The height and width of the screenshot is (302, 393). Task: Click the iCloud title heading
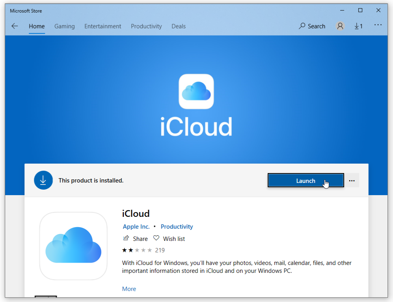click(x=136, y=214)
